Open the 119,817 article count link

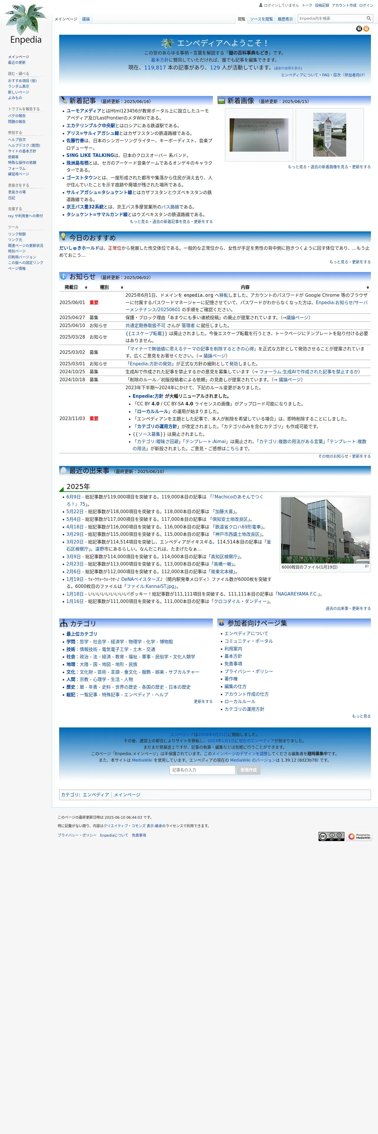click(155, 68)
